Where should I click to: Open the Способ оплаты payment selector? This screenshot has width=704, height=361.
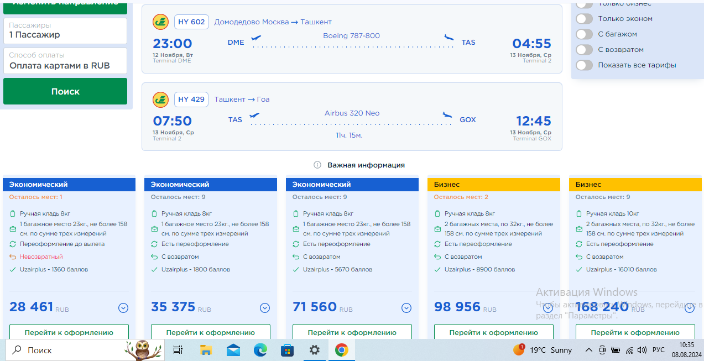coord(65,61)
